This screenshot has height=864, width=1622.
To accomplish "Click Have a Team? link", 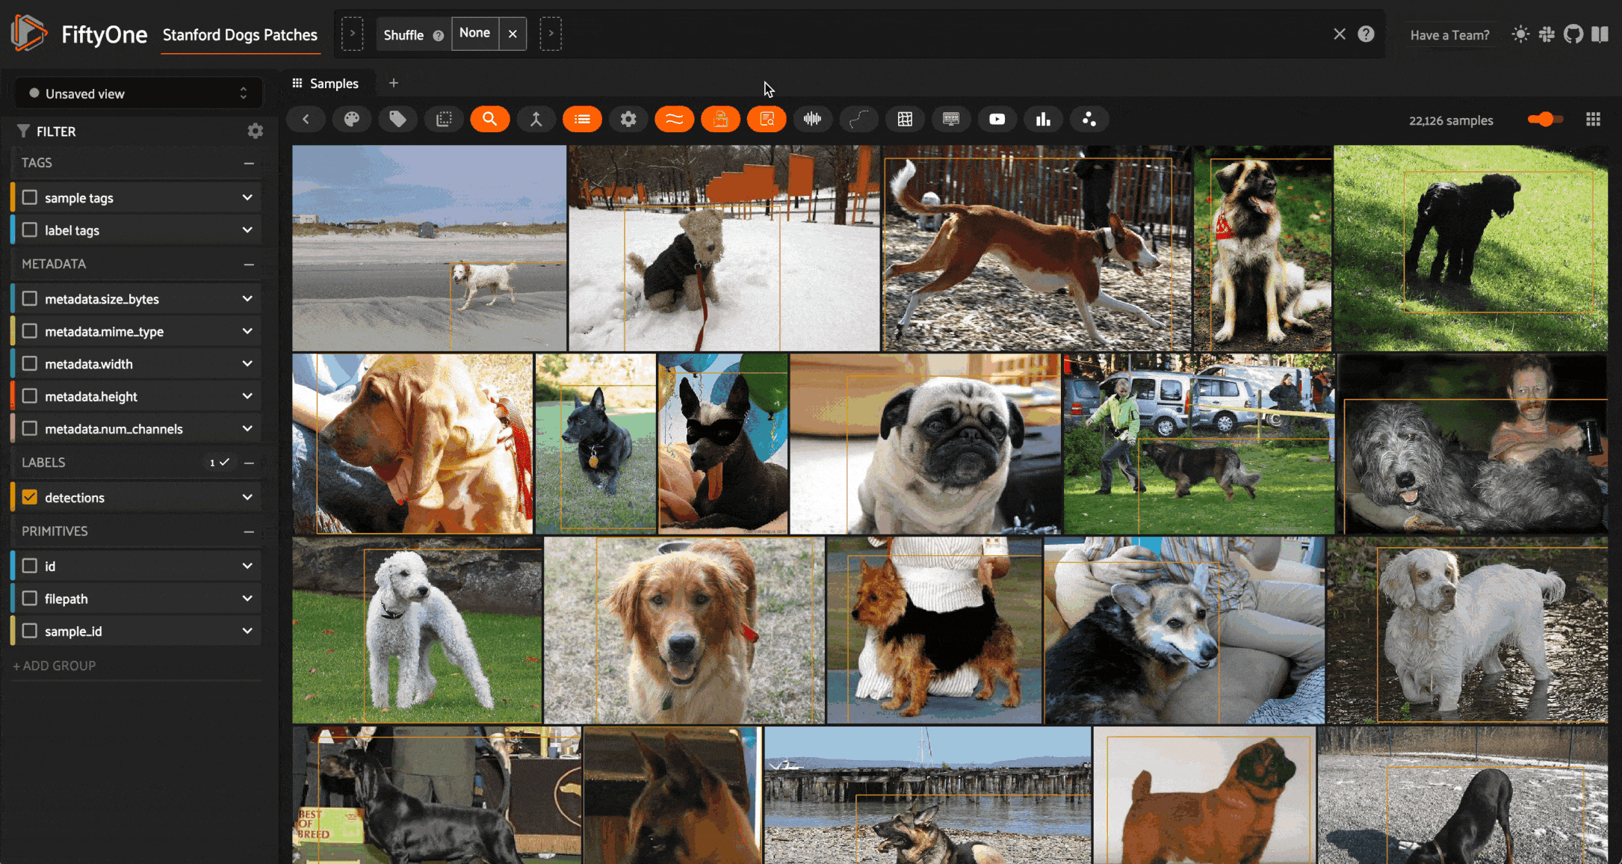I will (1449, 35).
